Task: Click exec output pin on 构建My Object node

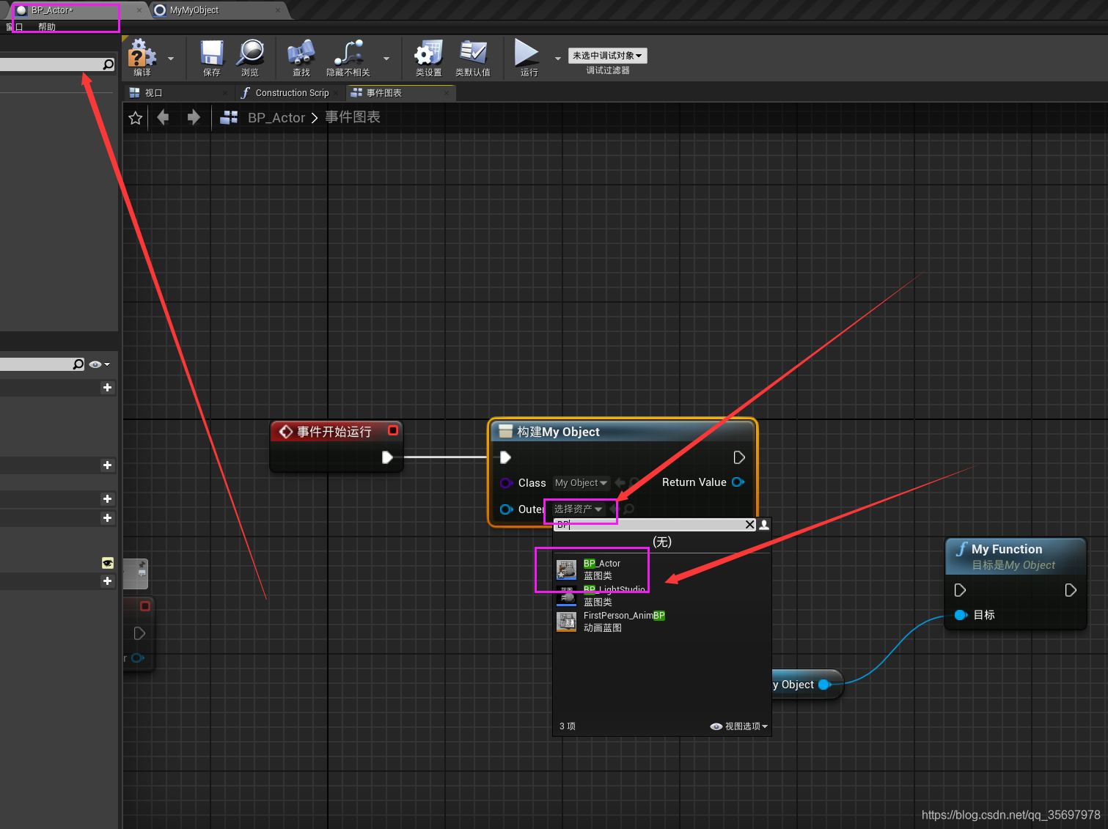Action: [739, 457]
